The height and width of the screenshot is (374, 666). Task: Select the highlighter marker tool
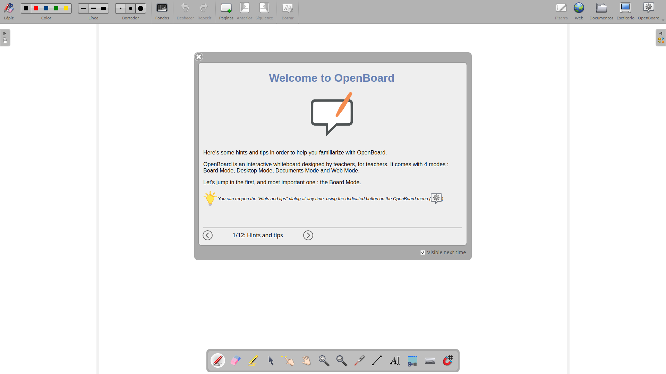tap(253, 361)
